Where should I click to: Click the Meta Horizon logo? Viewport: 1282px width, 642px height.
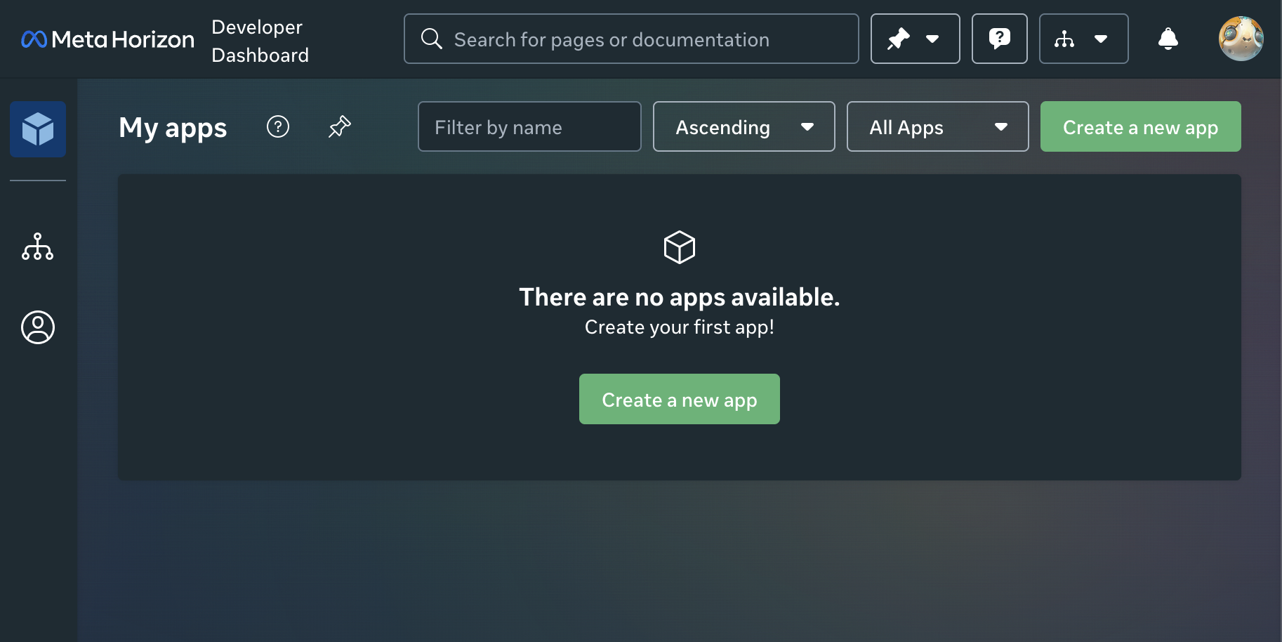coord(107,39)
